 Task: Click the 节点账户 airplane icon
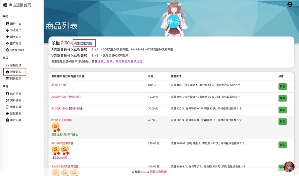[7, 30]
